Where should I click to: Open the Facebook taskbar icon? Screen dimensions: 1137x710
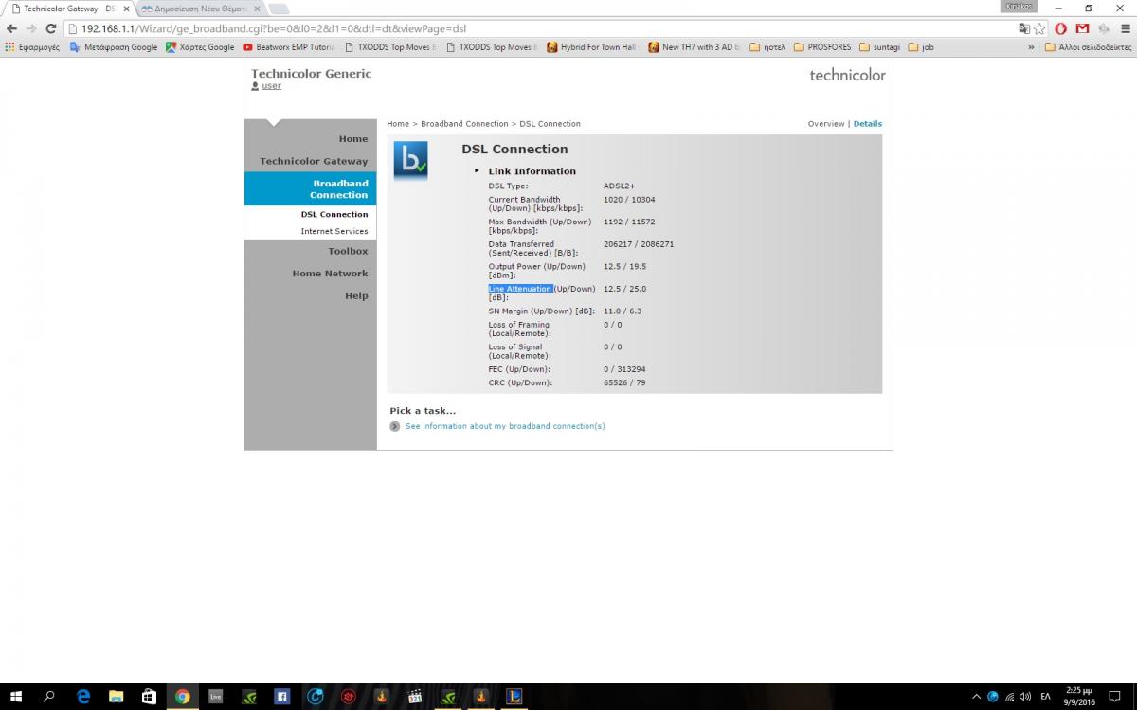click(x=281, y=696)
